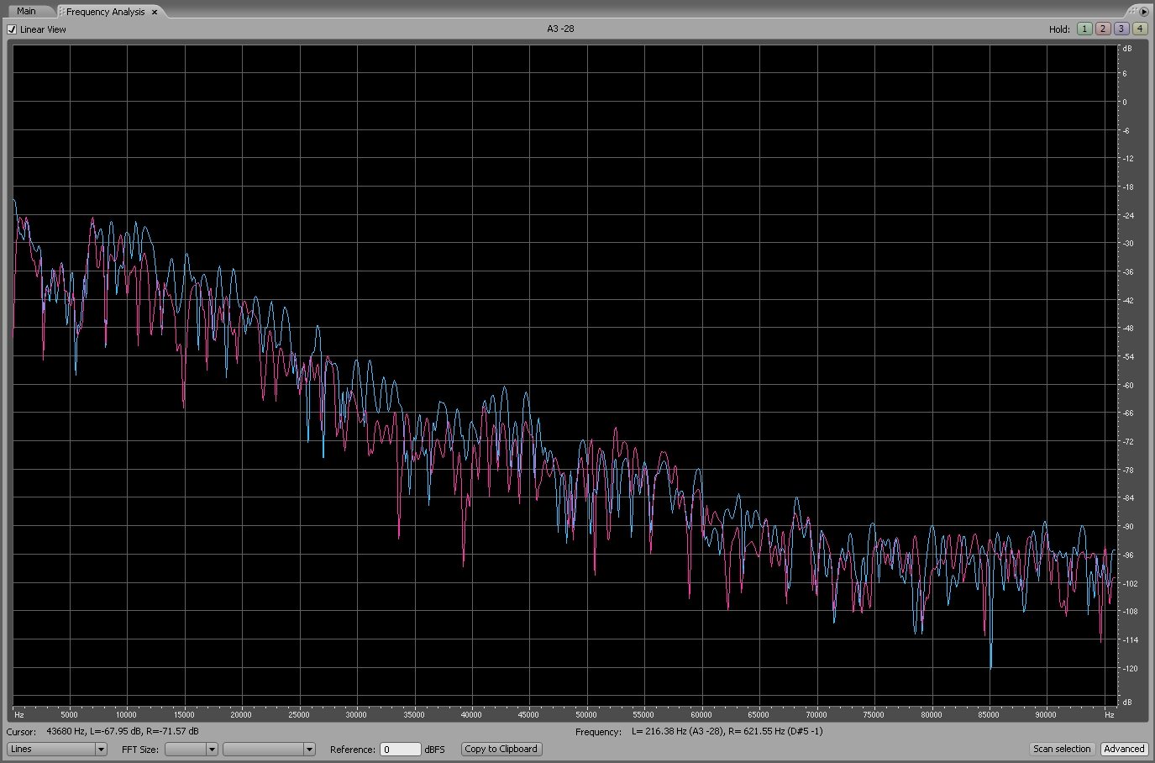Click the Scan selection button
The height and width of the screenshot is (763, 1155).
[x=1061, y=749]
